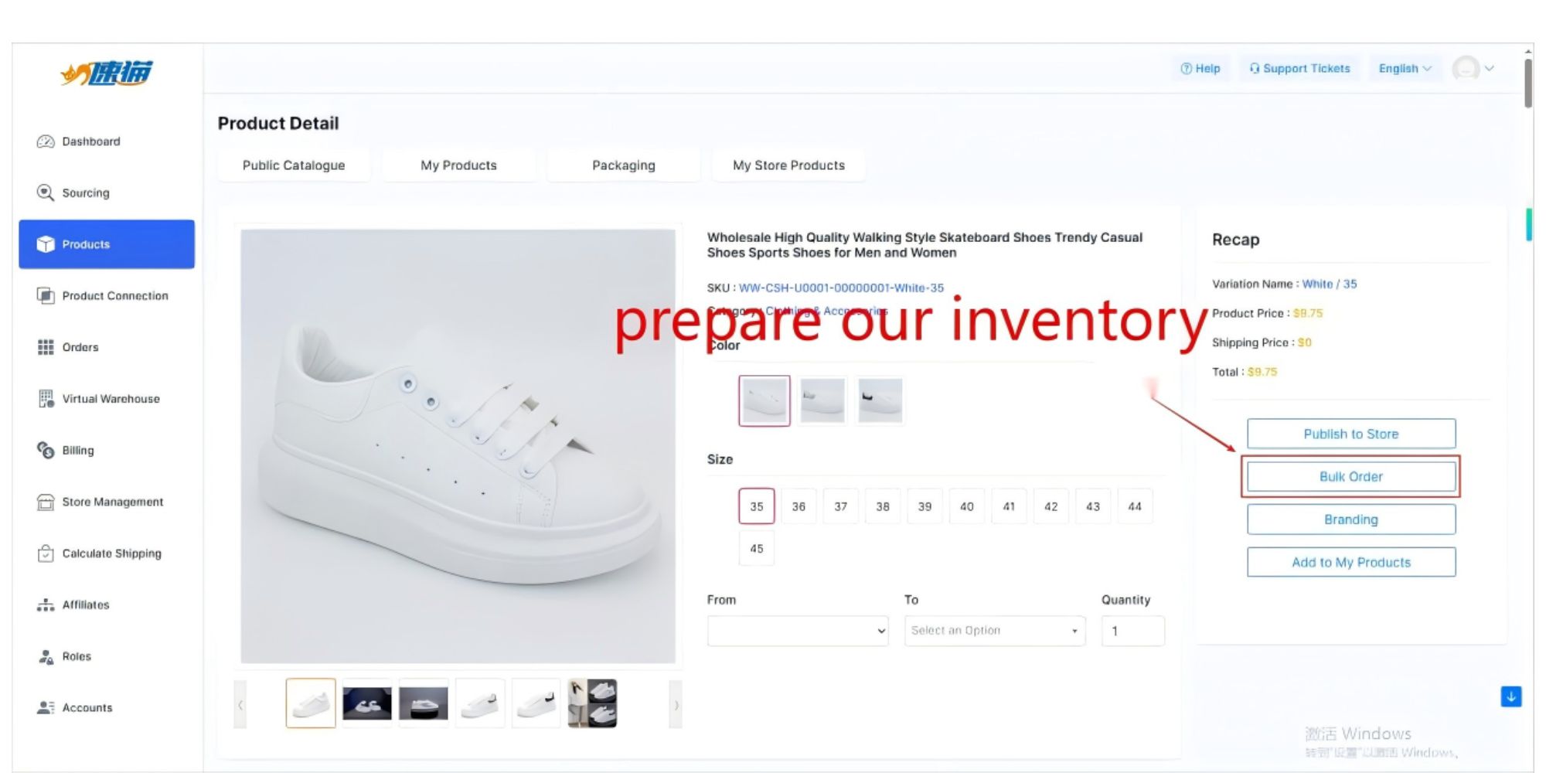
Task: Open the From dropdown
Action: point(798,631)
